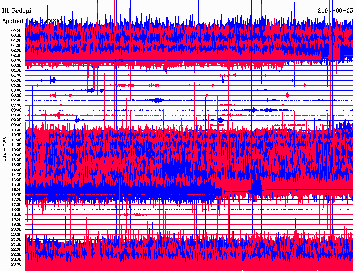Select the 03:00 time label
This screenshot has height=271, width=356.
pyautogui.click(x=16, y=60)
